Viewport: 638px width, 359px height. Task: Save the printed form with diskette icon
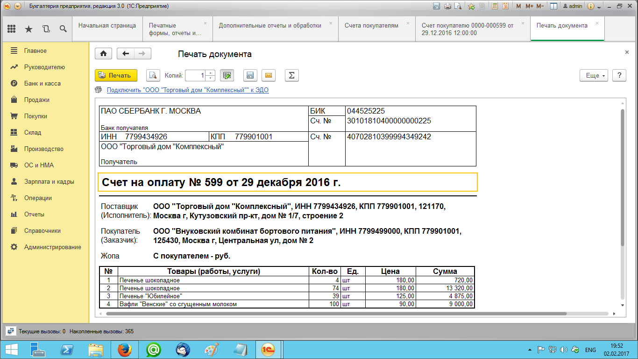250,75
